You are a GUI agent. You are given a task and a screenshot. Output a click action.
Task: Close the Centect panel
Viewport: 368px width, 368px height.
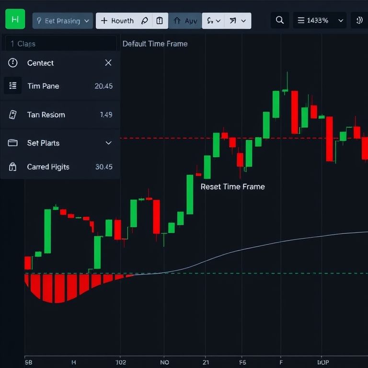point(108,63)
